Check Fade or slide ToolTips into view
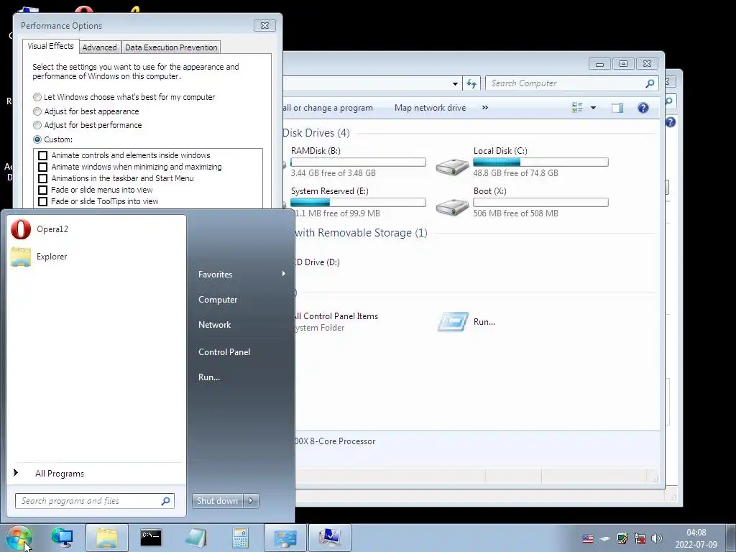This screenshot has width=736, height=552. click(42, 201)
